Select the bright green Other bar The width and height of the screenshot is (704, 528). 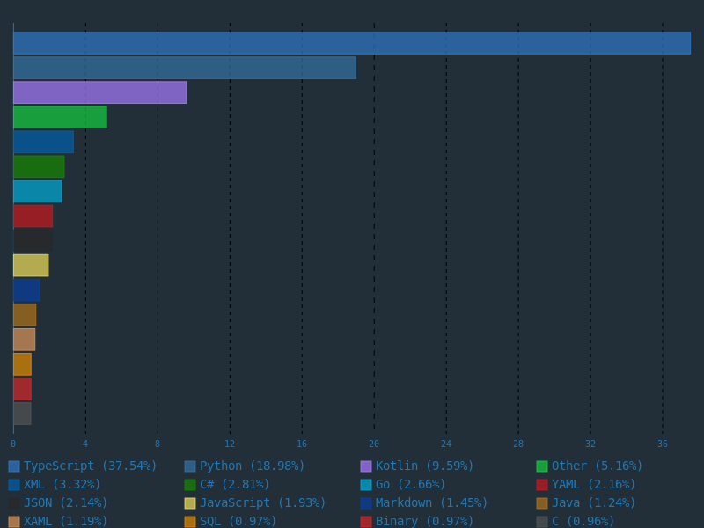tap(60, 117)
